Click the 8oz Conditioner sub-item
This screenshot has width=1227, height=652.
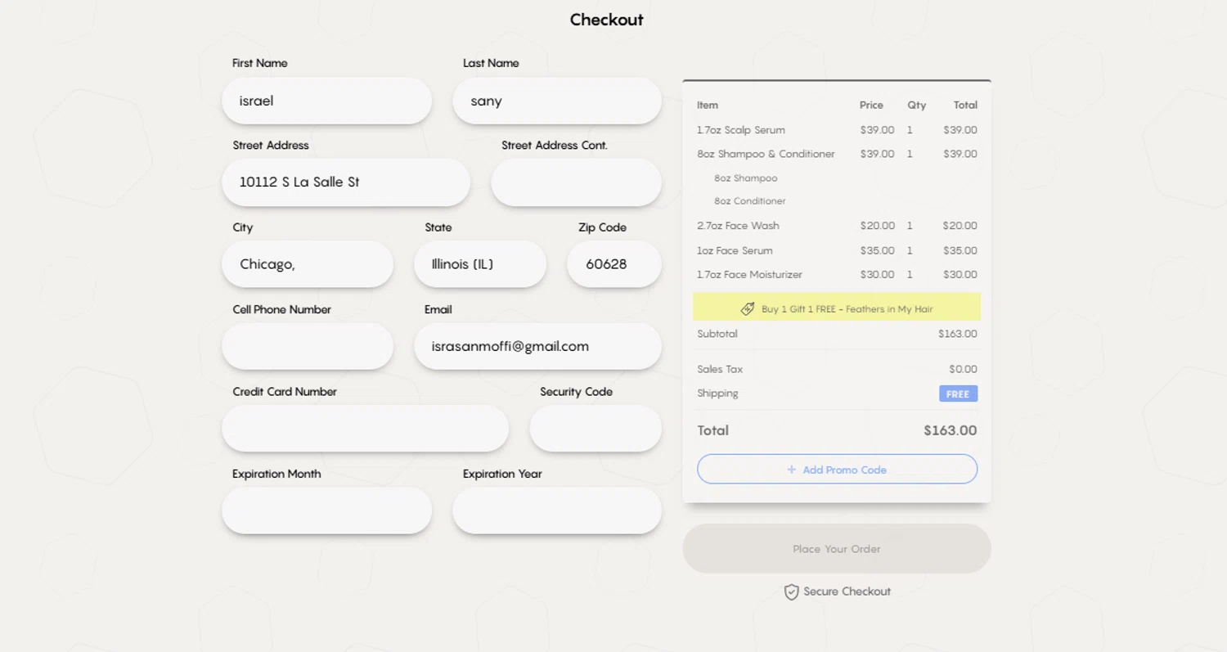click(749, 201)
